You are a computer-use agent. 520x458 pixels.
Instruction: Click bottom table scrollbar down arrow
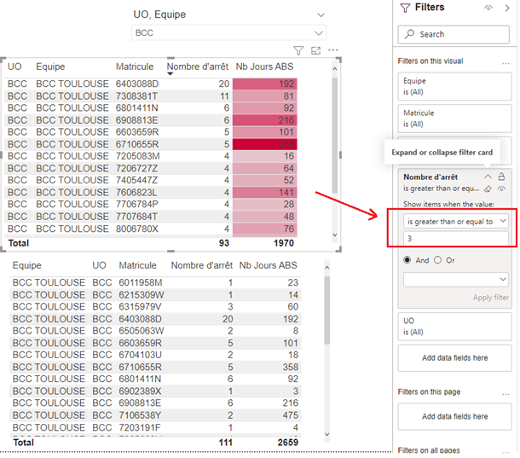(x=327, y=434)
